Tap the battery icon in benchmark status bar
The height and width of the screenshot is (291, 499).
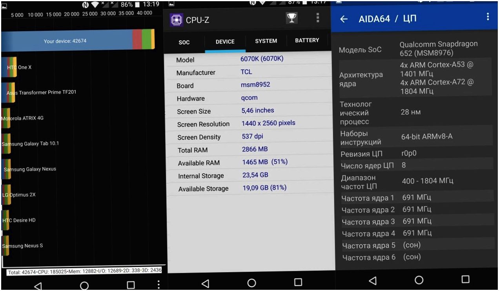point(138,5)
